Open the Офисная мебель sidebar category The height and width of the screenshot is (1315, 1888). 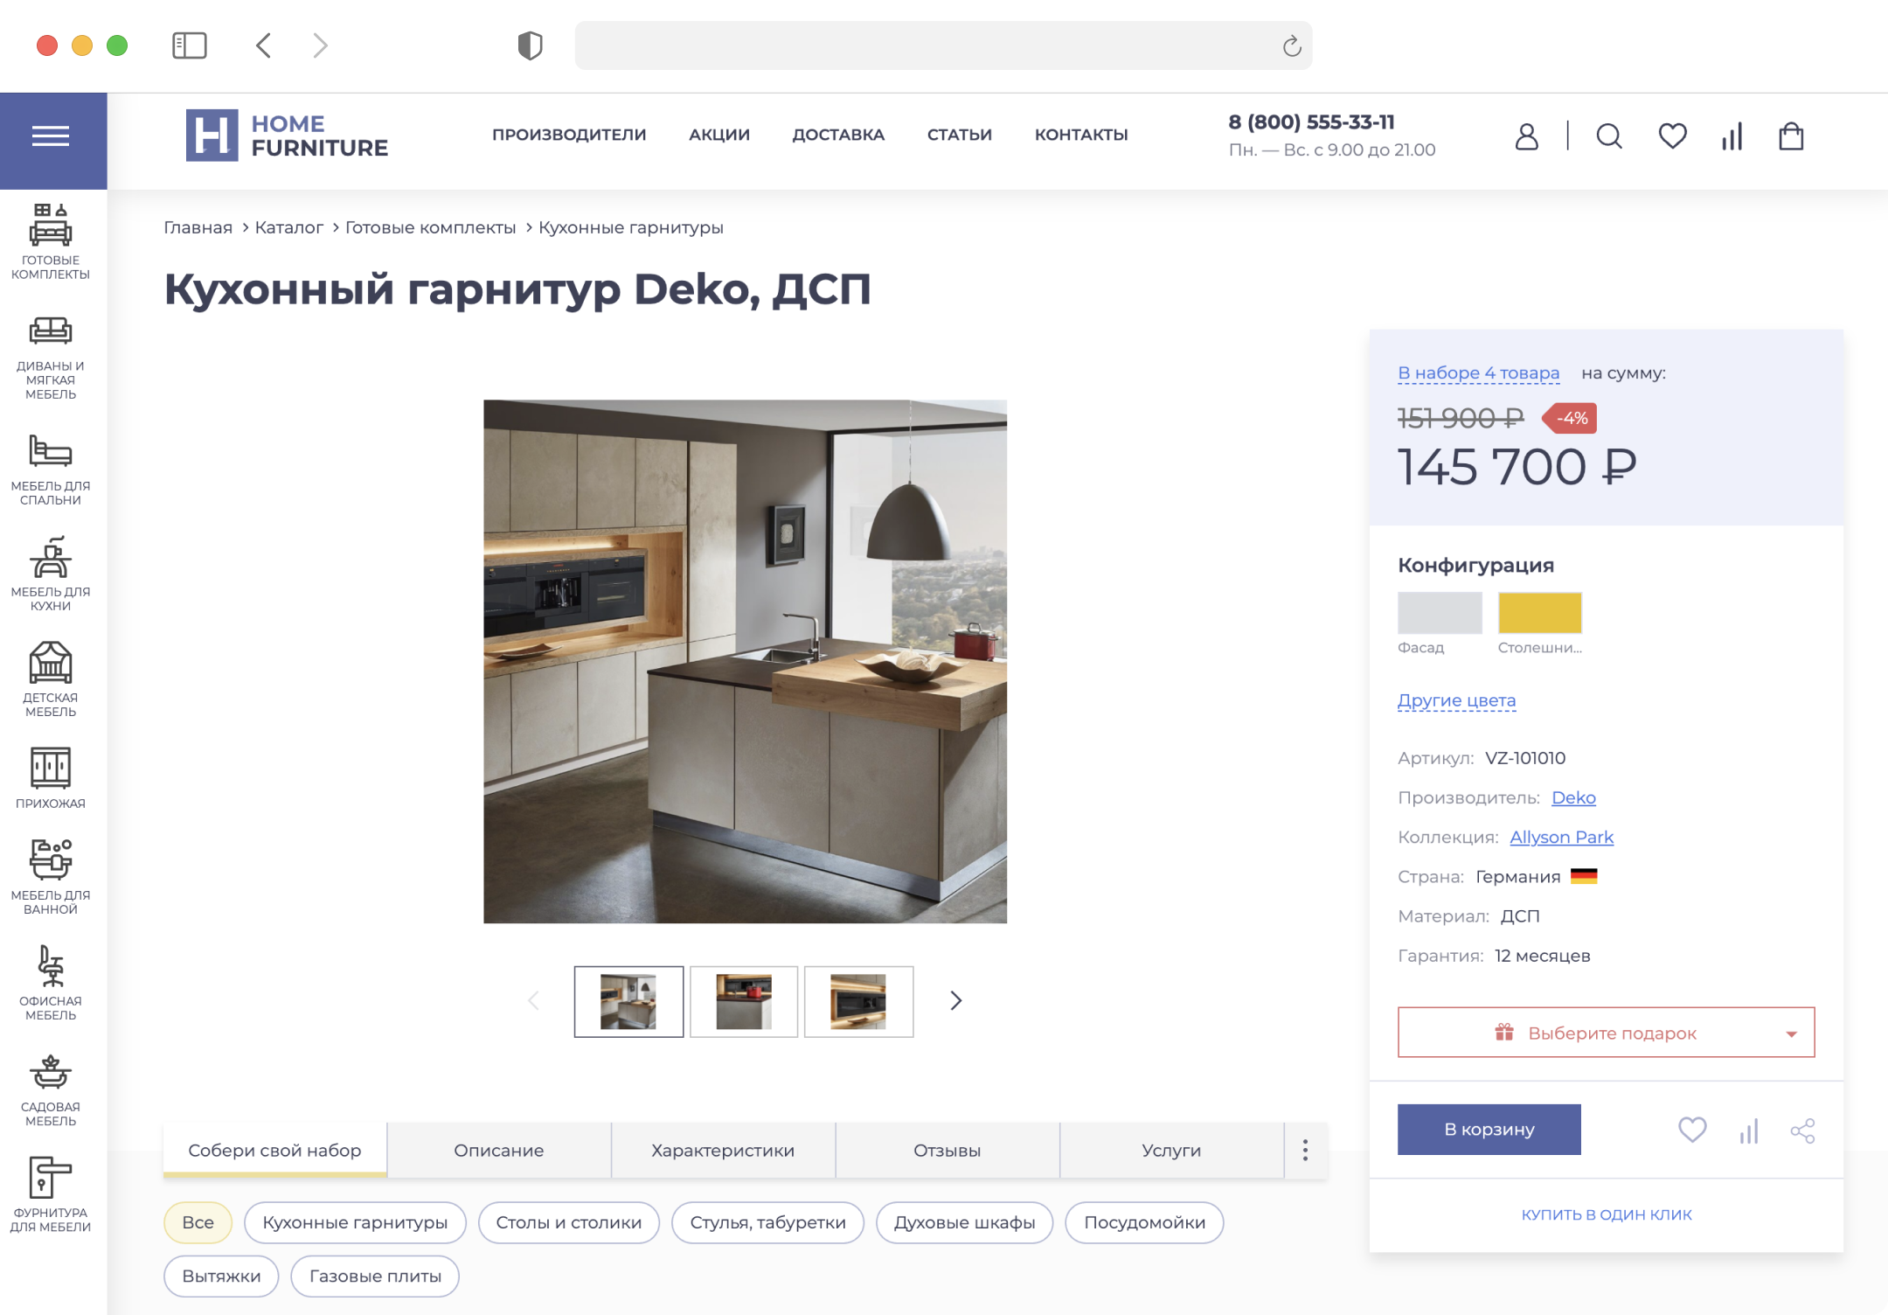tap(51, 983)
